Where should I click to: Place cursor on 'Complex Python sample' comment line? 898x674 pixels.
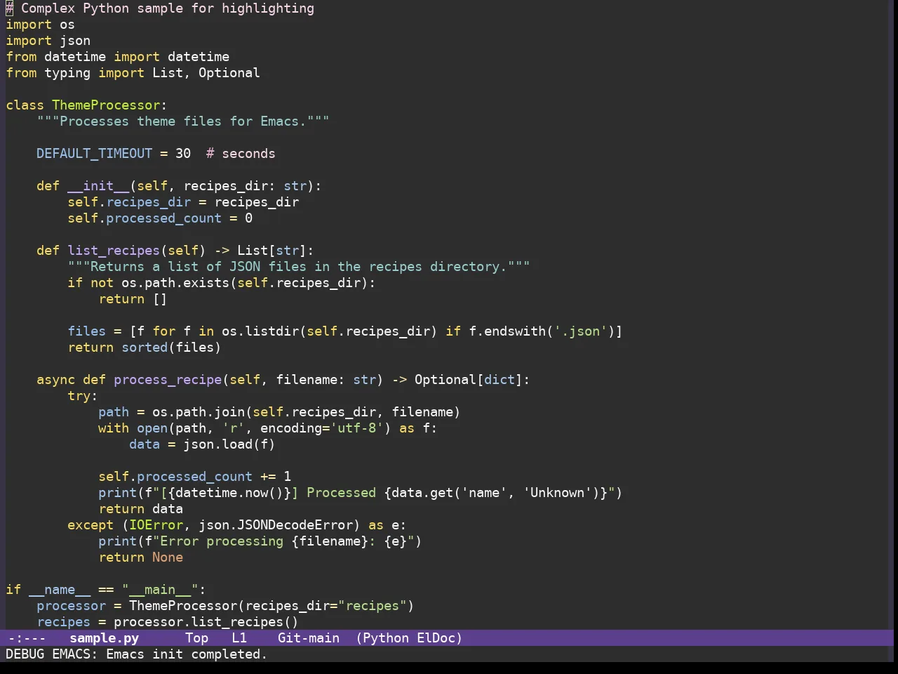pyautogui.click(x=160, y=8)
